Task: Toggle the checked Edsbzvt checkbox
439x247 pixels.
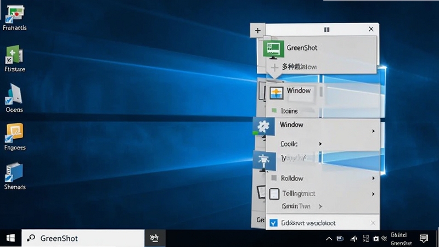Action: point(273,223)
